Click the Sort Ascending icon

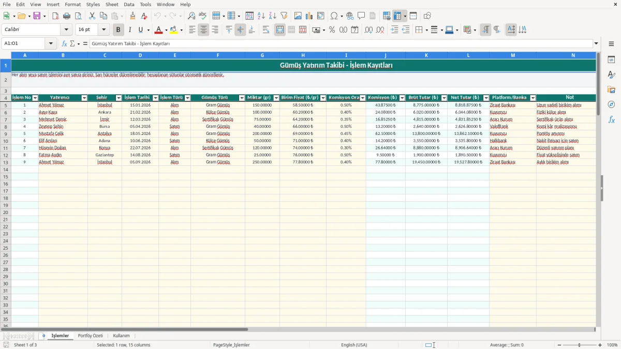[261, 16]
